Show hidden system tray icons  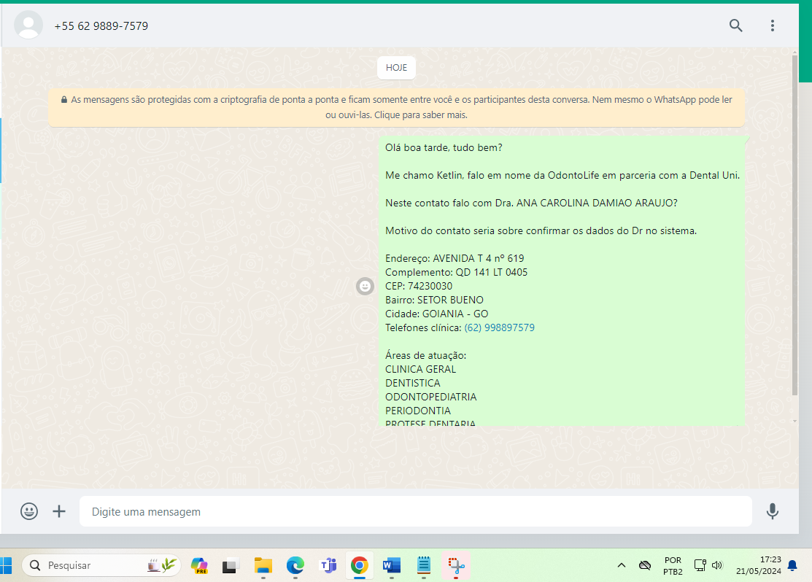click(622, 565)
